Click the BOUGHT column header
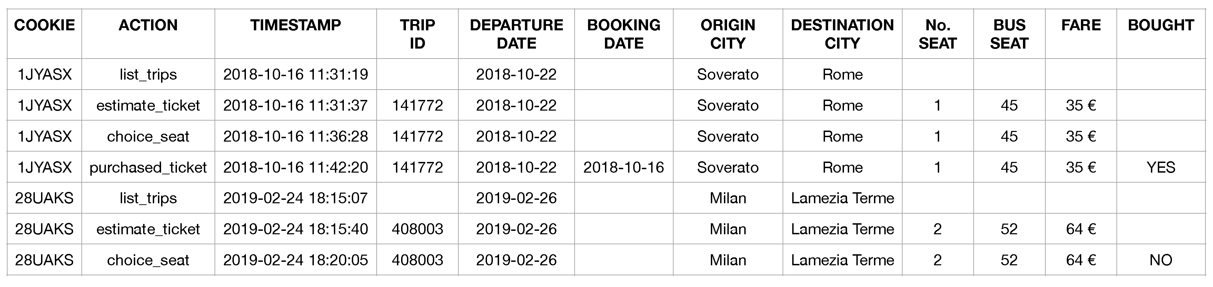This screenshot has height=287, width=1213. tap(1161, 25)
